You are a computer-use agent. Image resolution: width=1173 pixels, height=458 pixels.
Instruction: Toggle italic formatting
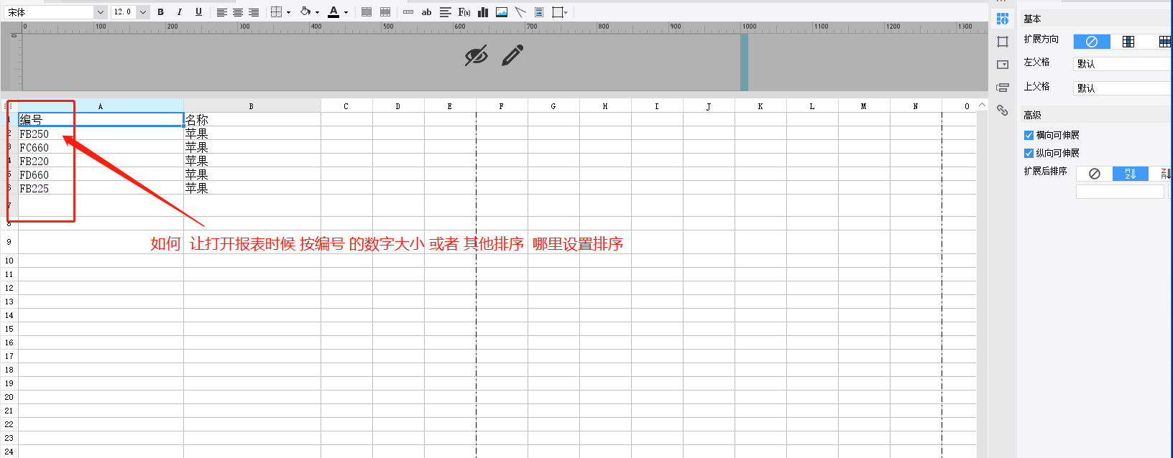179,12
